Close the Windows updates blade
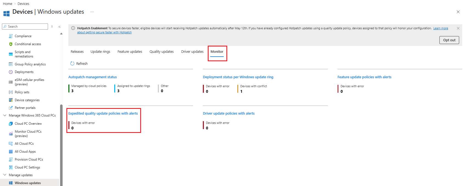This screenshot has width=463, height=186. point(458,12)
